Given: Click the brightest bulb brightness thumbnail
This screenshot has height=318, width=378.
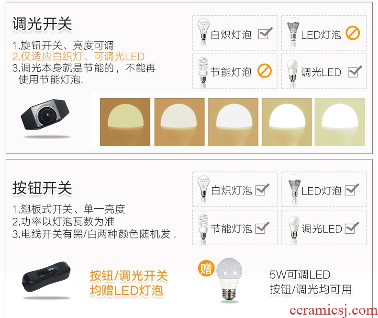Looking at the screenshot, I should click(x=340, y=122).
